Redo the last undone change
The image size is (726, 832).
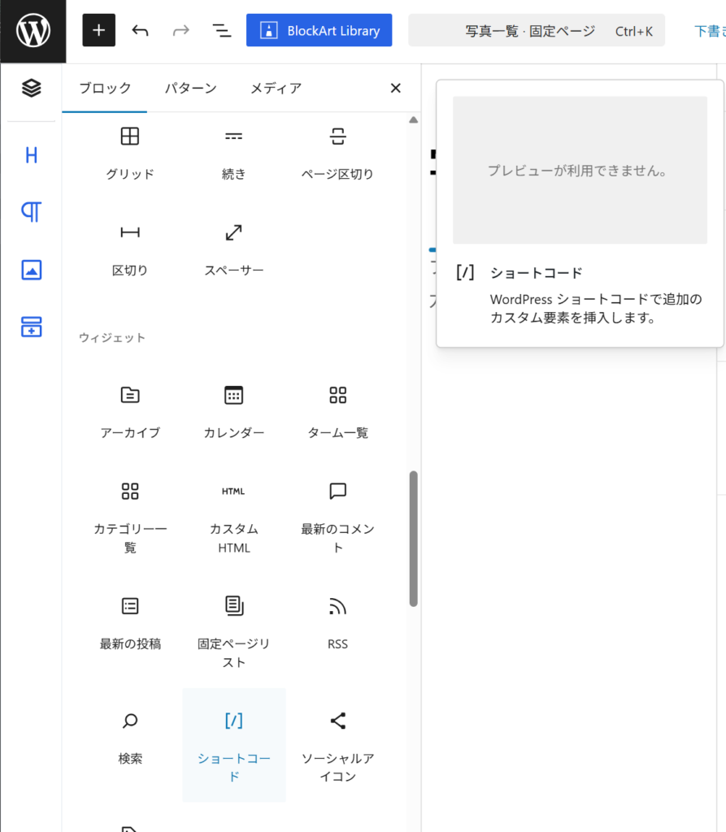pyautogui.click(x=181, y=31)
